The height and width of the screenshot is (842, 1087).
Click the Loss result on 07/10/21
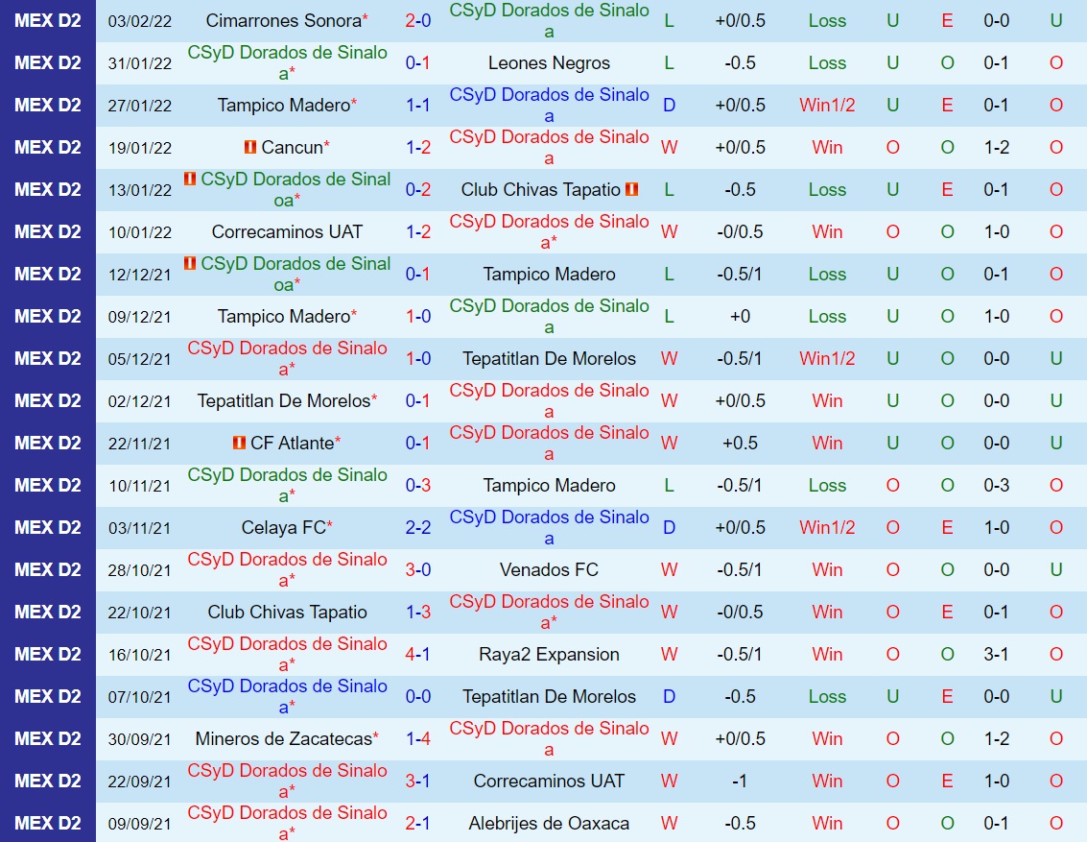tap(827, 697)
